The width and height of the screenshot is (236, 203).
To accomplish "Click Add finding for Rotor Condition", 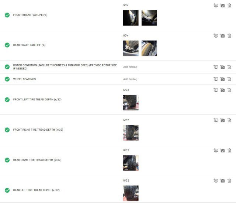I will (x=130, y=67).
